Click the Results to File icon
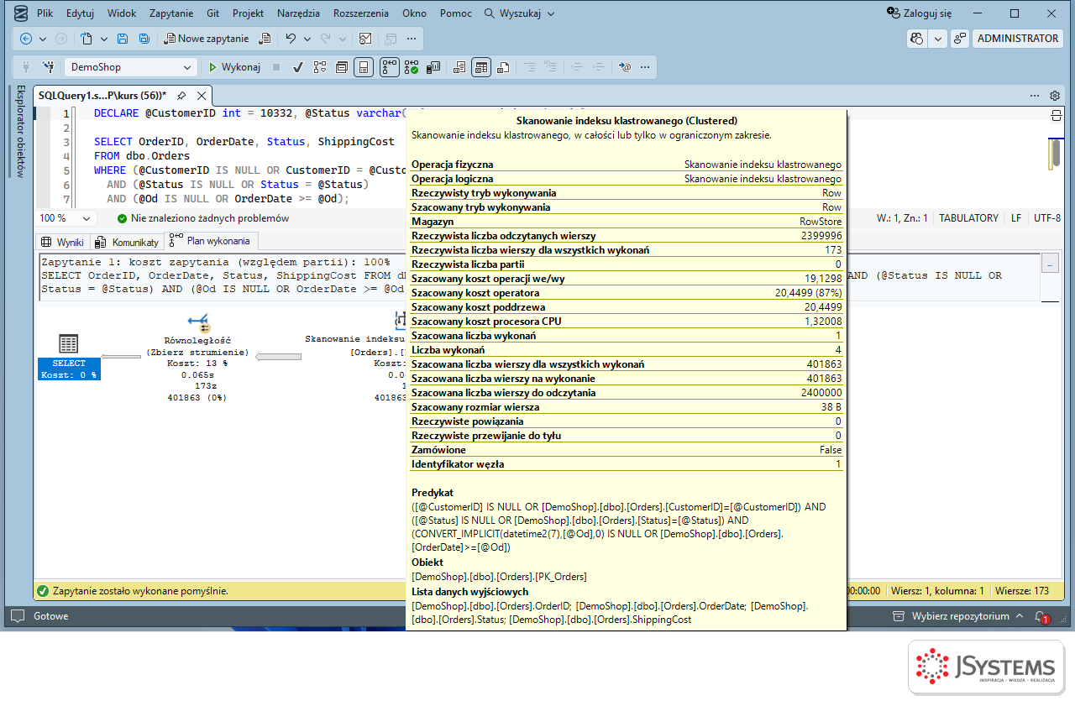 click(503, 67)
